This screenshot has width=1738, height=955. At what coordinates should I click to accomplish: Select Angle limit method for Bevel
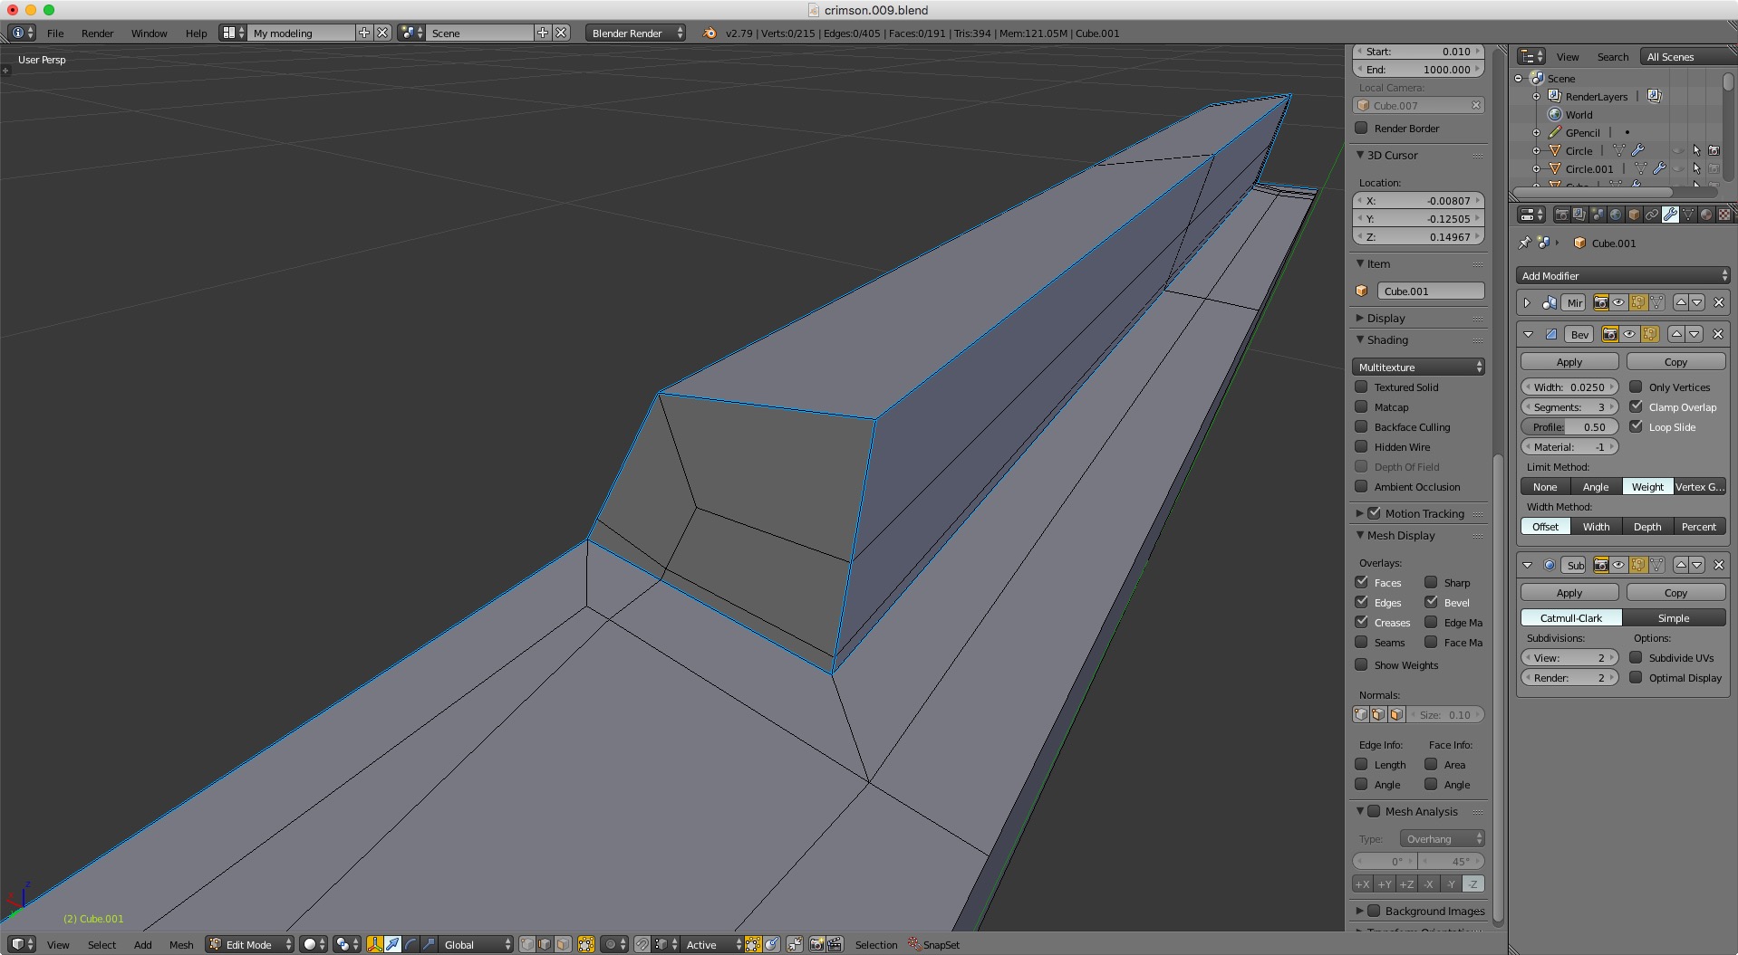1596,486
